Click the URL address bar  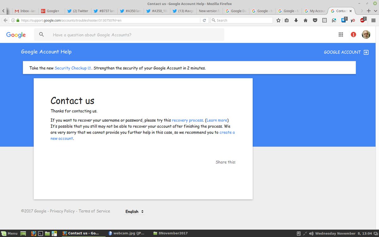109,20
